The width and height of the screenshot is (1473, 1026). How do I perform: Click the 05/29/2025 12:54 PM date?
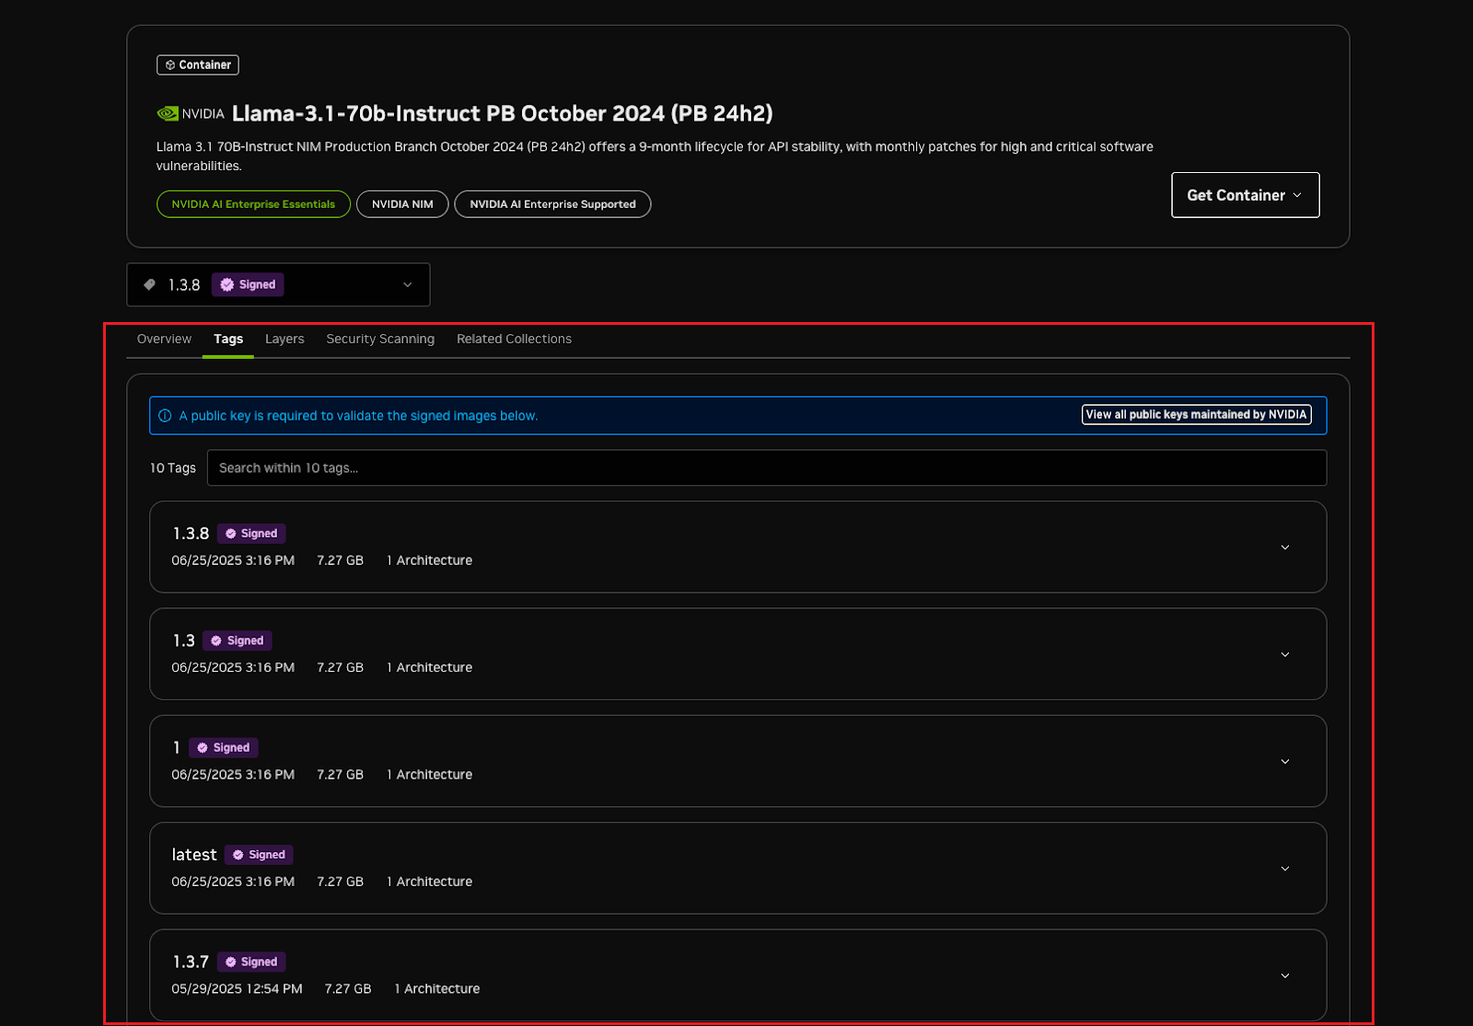click(x=237, y=988)
